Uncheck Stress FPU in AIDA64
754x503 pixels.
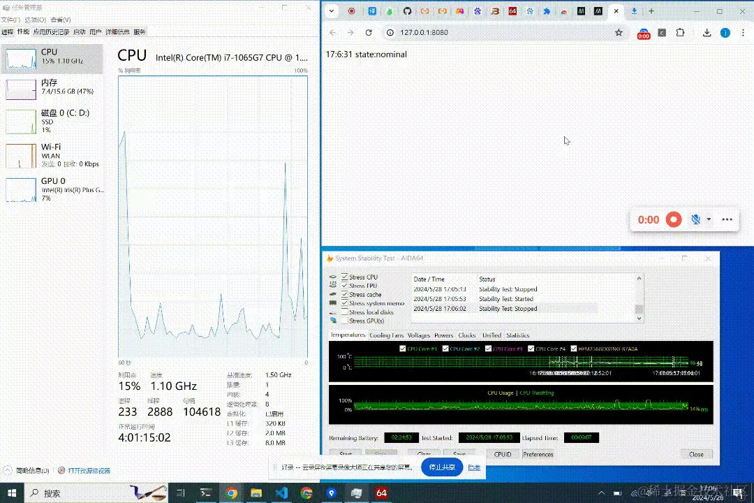point(345,286)
